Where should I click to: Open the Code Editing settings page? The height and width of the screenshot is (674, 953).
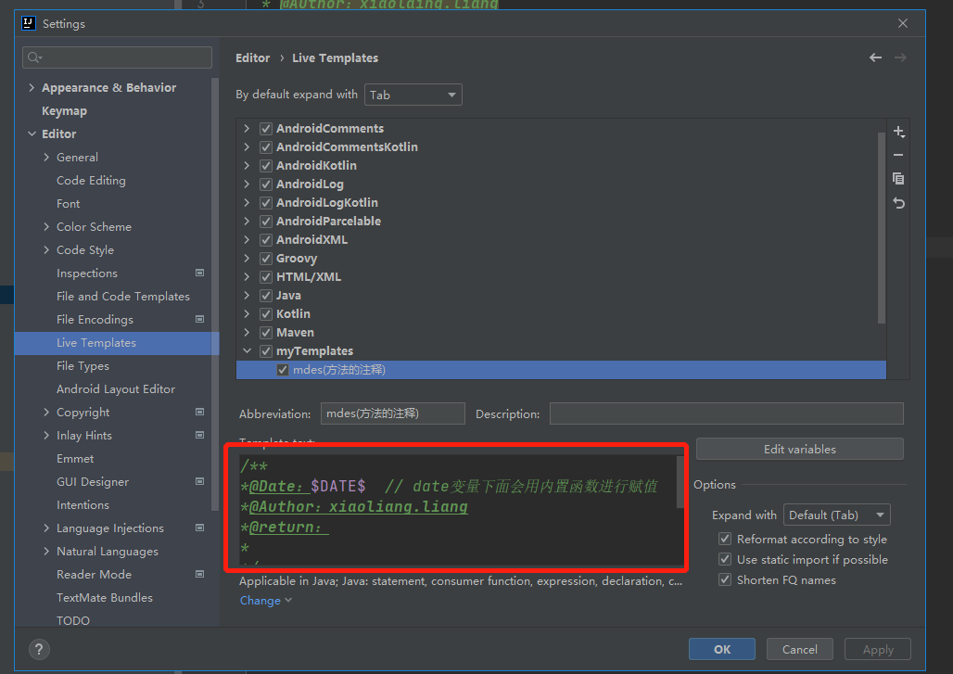click(91, 181)
